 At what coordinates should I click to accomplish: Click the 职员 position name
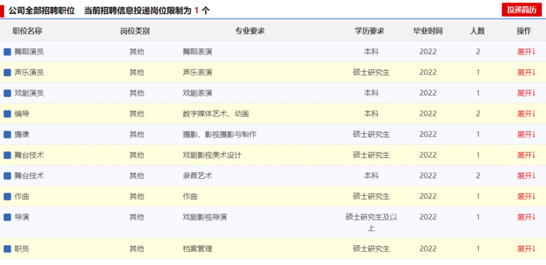(x=22, y=249)
